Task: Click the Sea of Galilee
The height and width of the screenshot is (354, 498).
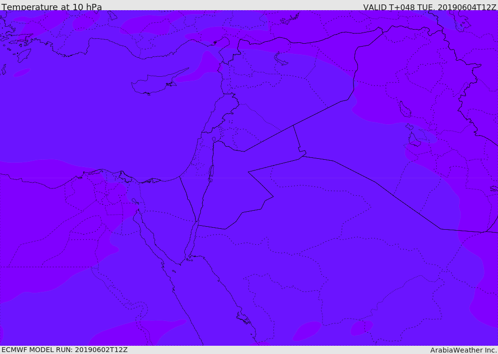Action: pos(213,139)
